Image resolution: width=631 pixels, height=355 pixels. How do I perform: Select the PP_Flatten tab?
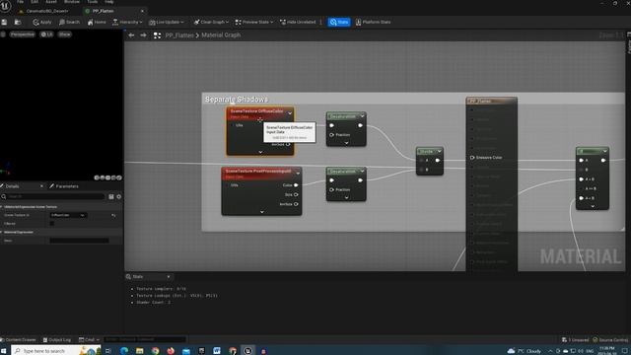pos(103,11)
